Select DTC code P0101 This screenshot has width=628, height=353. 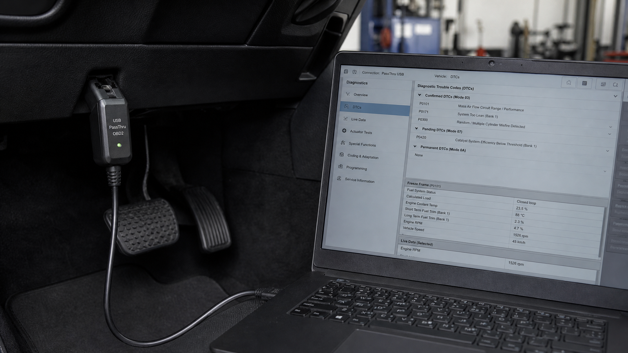pos(424,104)
